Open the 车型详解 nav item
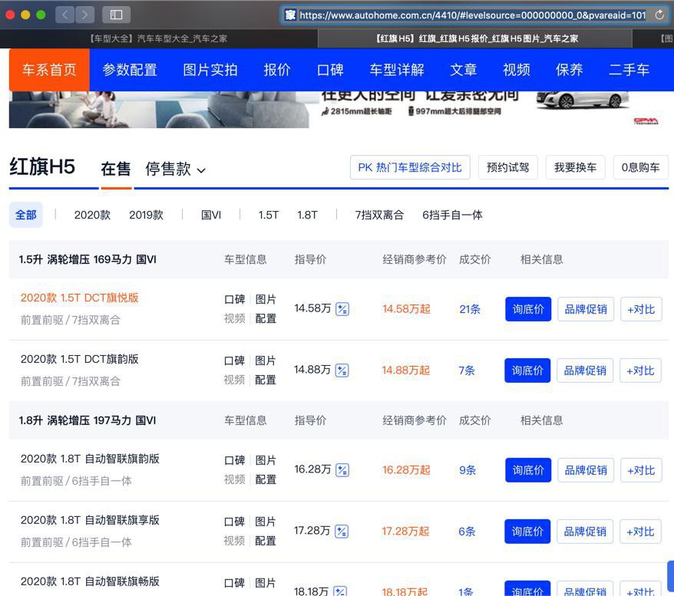This screenshot has width=674, height=596. 397,70
